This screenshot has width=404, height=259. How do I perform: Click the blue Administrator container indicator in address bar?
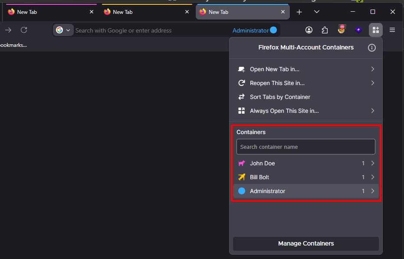tap(273, 30)
